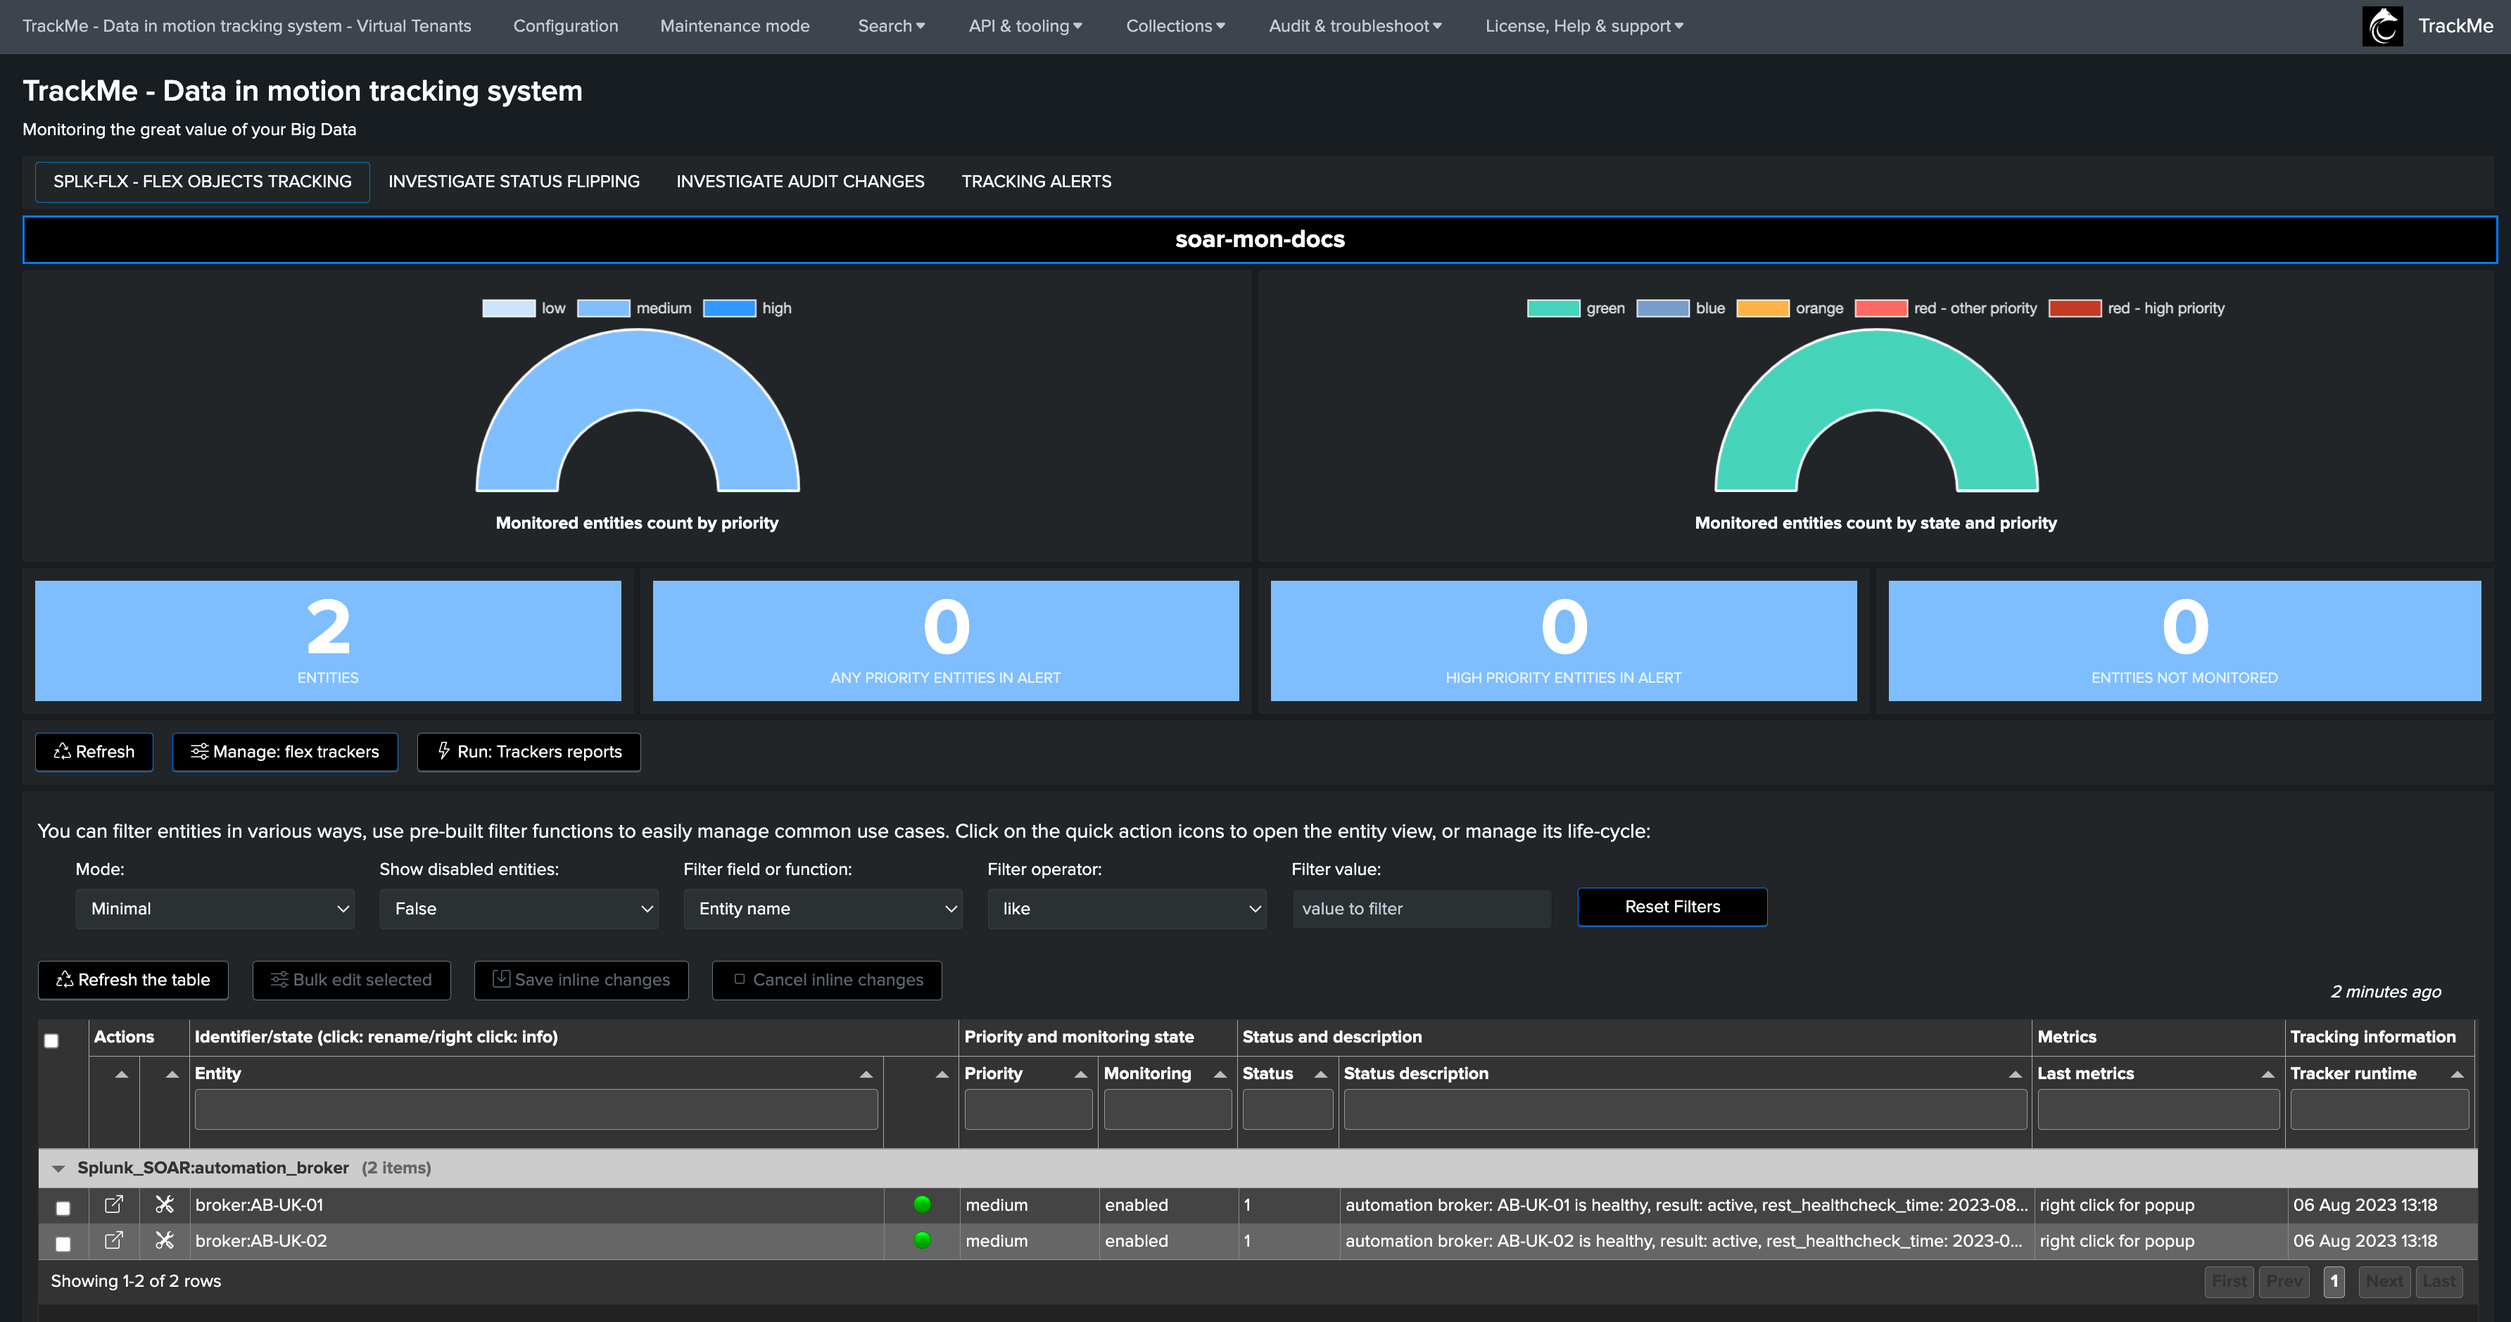Click green status dot of broker:AB-UK-01
Screen dimensions: 2511x1322
click(922, 1204)
